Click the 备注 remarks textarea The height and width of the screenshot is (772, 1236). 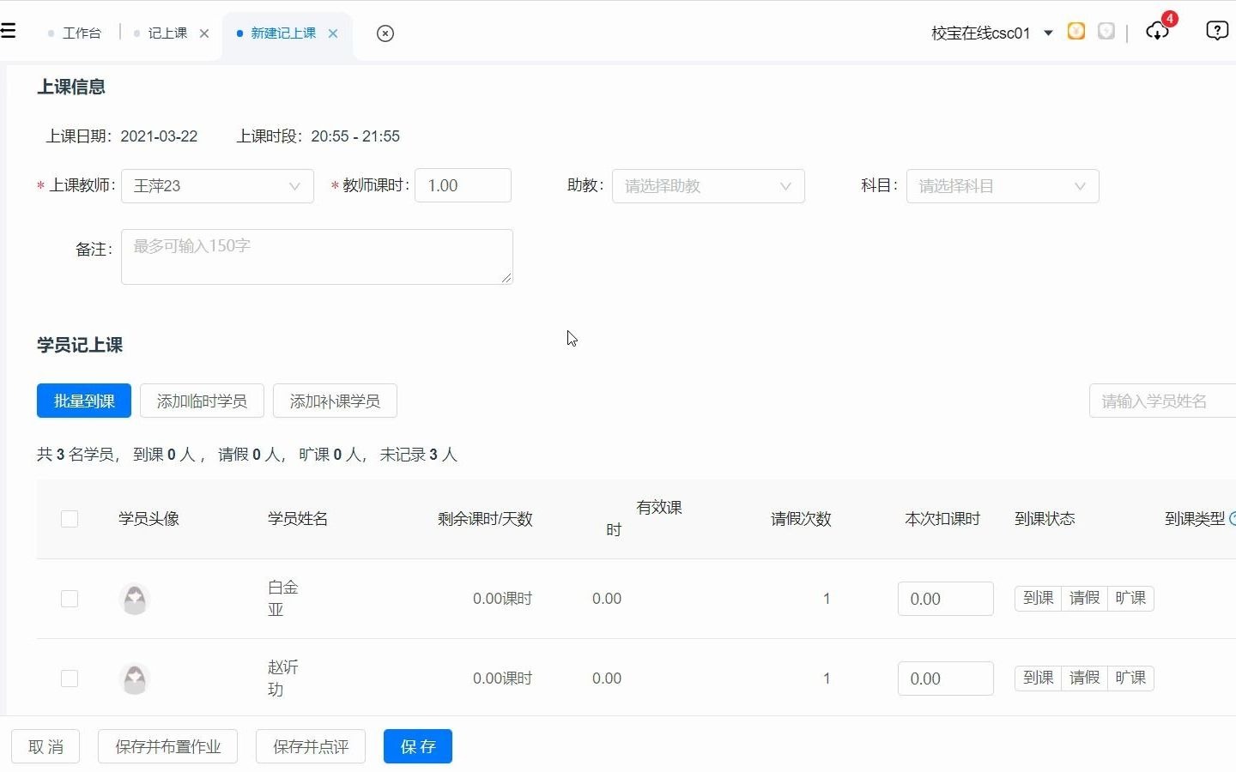point(317,256)
